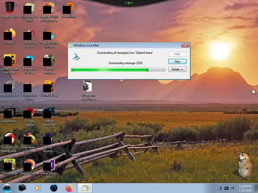Image resolution: width=258 pixels, height=193 pixels.
Task: Launch the media player from taskbar
Action: click(x=38, y=188)
